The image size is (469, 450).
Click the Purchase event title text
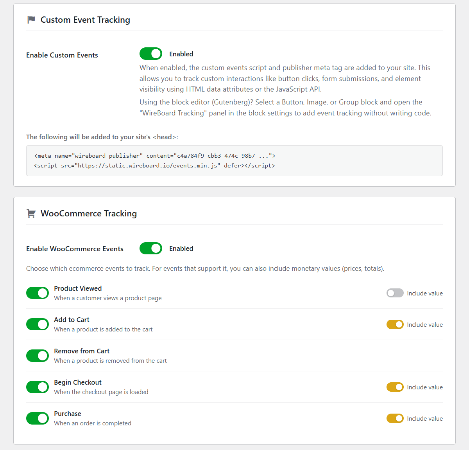click(68, 414)
